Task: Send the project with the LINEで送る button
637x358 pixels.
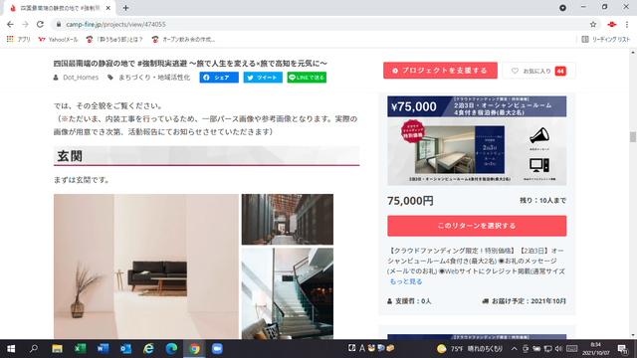Action: point(307,78)
